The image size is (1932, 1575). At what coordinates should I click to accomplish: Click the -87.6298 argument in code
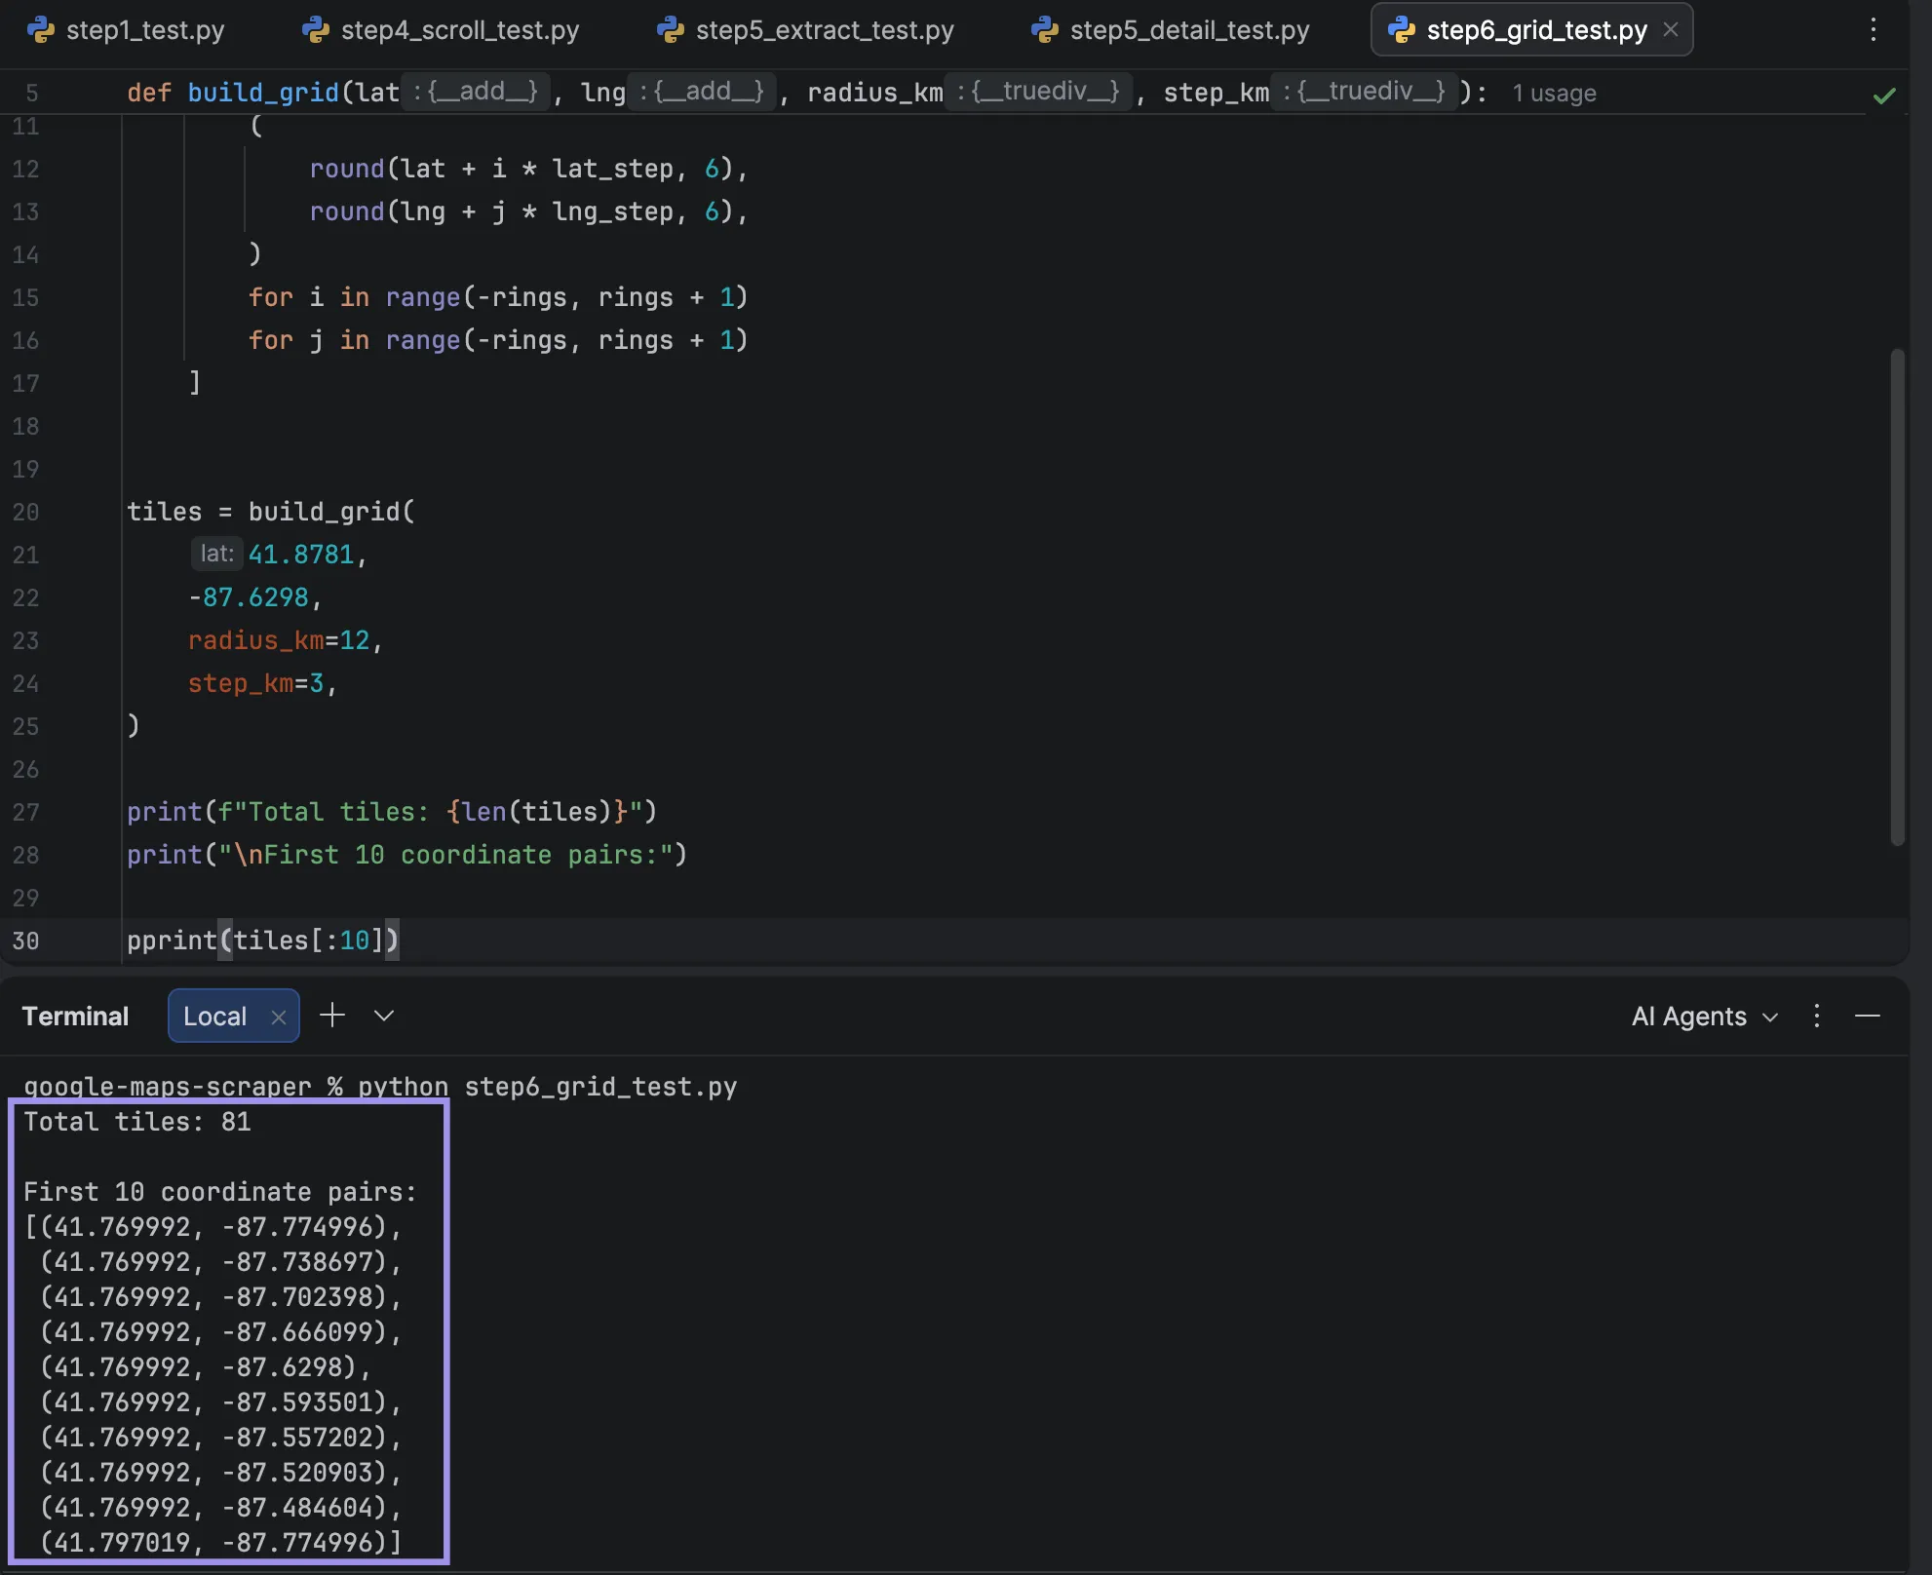click(x=249, y=597)
